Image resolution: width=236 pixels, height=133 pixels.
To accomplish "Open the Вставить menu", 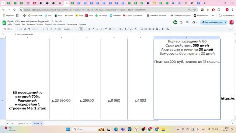I will pos(31,24).
